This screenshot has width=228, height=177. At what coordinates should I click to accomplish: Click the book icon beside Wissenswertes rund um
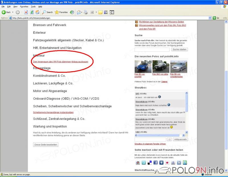pos(137,25)
